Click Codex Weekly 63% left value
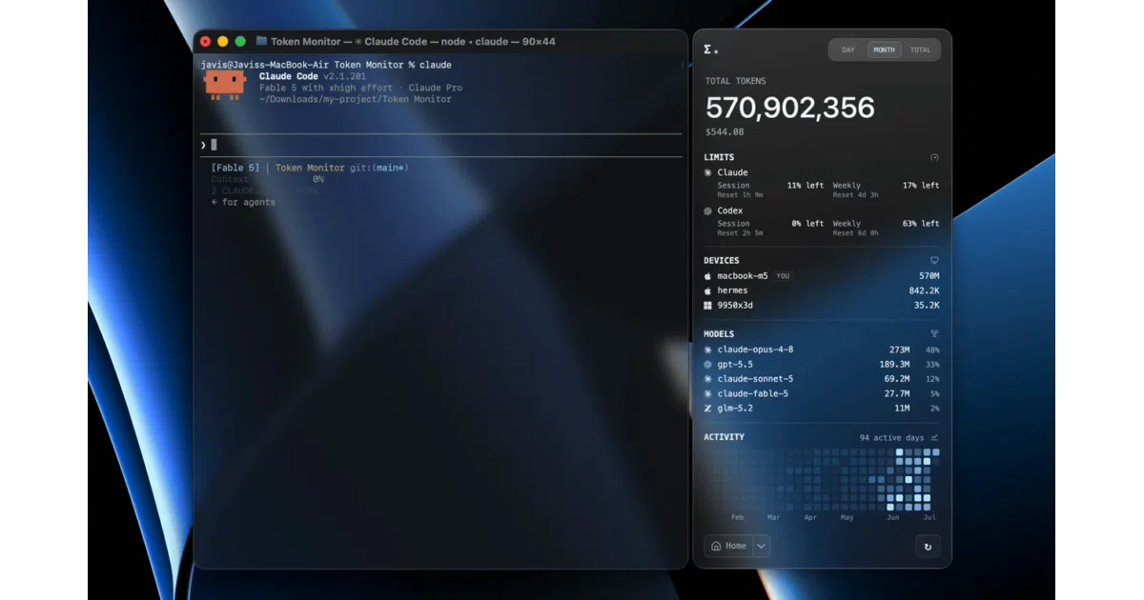Viewport: 1144px width, 600px height. [x=921, y=224]
